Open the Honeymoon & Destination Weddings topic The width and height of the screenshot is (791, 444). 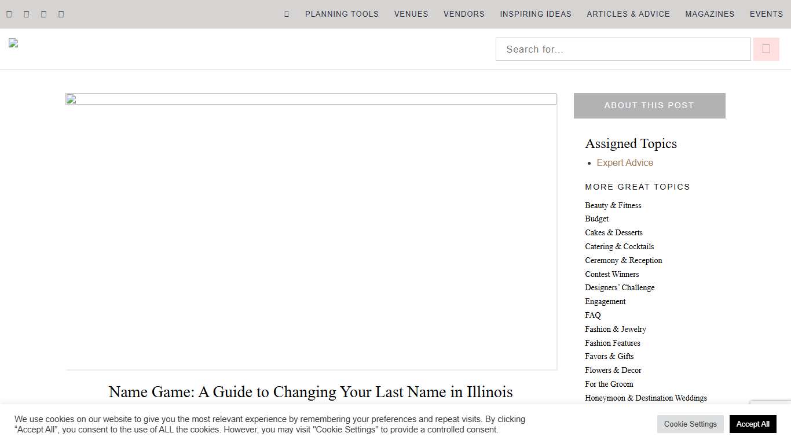(646, 398)
